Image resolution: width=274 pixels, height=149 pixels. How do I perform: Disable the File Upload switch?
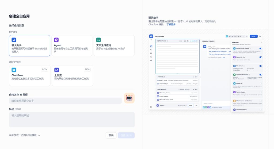click(x=261, y=66)
